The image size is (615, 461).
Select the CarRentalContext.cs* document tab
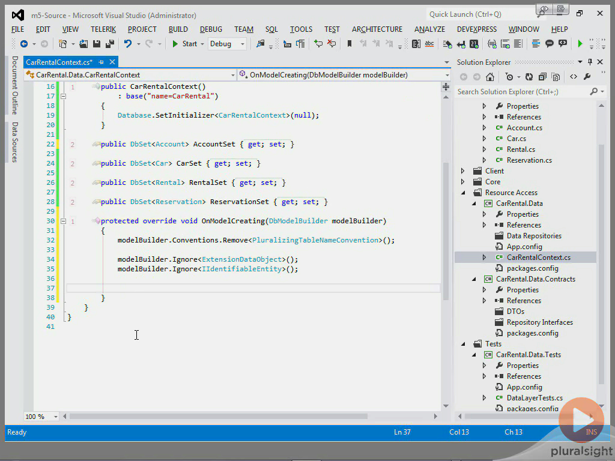pos(59,62)
